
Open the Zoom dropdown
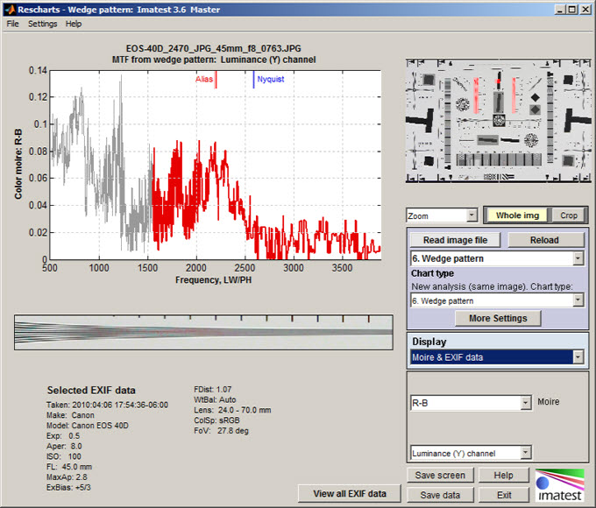442,215
